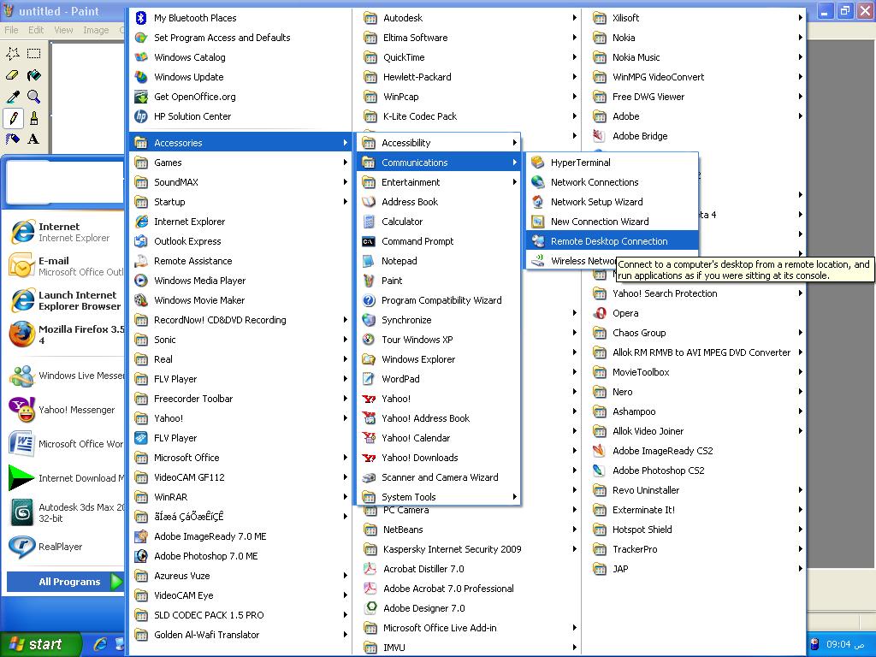
Task: Open Network Connections
Action: (613, 182)
